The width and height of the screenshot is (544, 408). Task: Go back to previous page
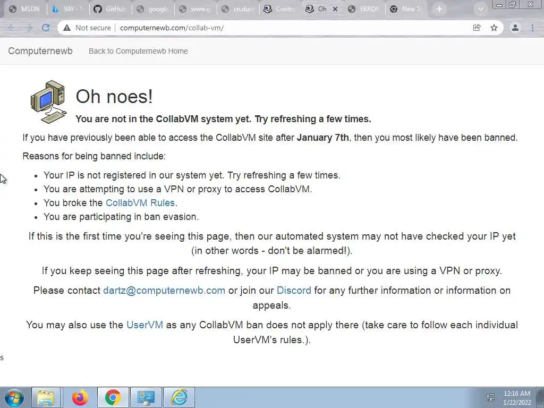[12, 28]
